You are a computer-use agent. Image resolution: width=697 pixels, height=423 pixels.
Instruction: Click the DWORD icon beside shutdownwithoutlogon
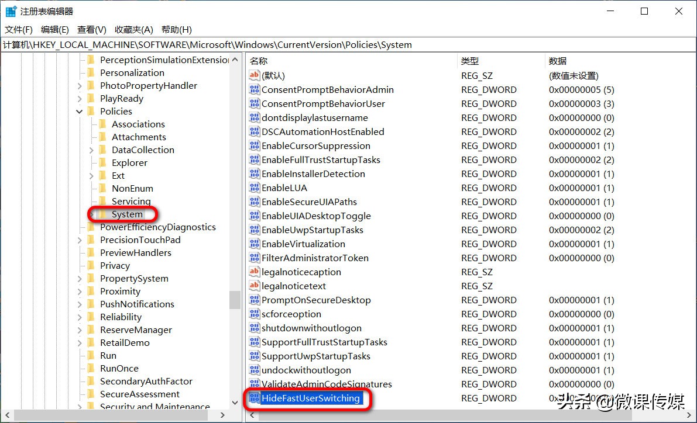[254, 328]
